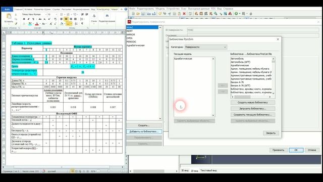
Task: Open Справка menu in PyroSim
Action: pos(228,9)
